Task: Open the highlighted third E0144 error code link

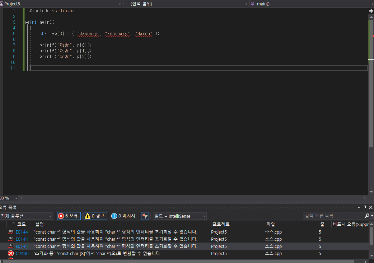Action: 22,246
